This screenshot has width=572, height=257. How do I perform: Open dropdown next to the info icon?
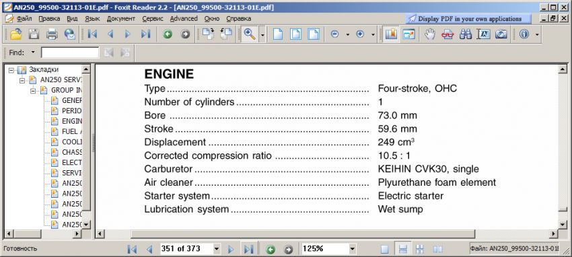(x=537, y=34)
